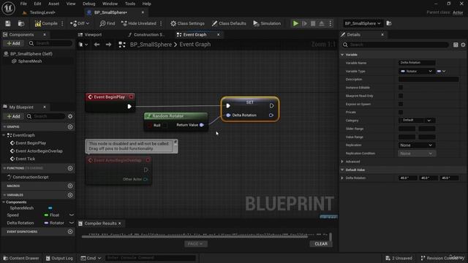Open the File menu

[23, 4]
